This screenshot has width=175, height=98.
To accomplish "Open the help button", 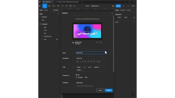I will 133,94.
